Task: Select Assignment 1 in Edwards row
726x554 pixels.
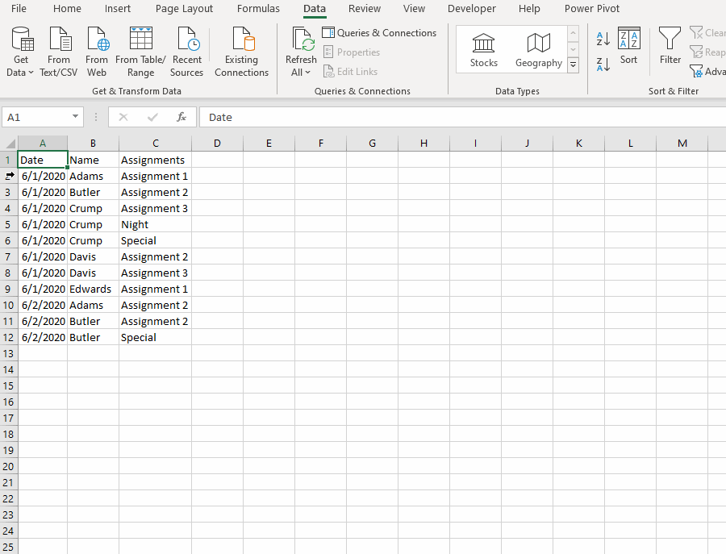Action: (x=155, y=289)
